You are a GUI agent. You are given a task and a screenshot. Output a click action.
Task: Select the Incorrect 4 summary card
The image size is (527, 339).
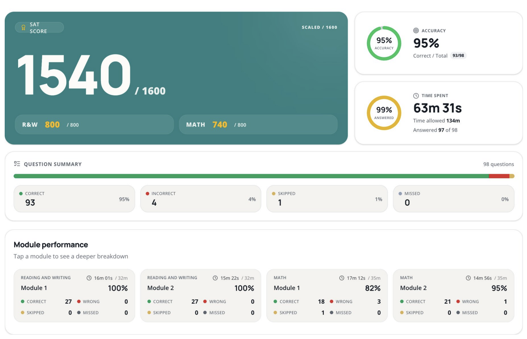click(x=201, y=199)
